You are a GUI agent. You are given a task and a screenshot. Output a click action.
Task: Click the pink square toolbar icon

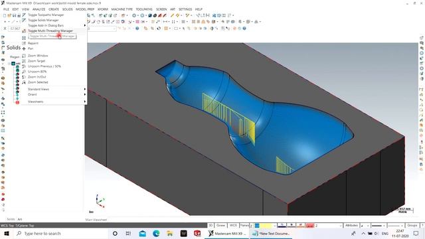pos(137,22)
